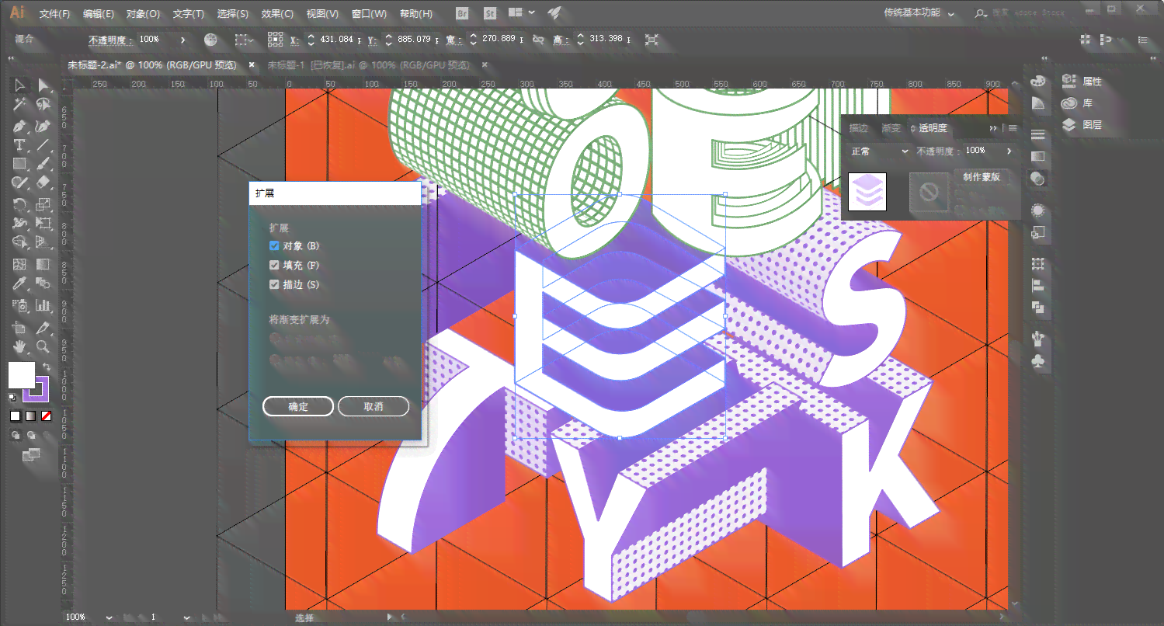Set paint mode to Gradient
Screen dimensions: 1164x626
coord(31,416)
